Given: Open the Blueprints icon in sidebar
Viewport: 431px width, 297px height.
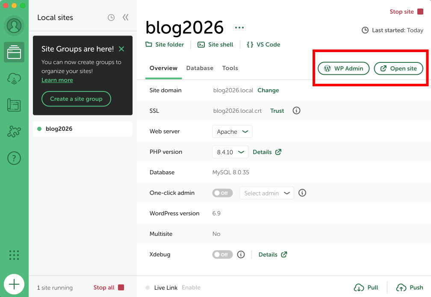Looking at the screenshot, I should pos(14,105).
